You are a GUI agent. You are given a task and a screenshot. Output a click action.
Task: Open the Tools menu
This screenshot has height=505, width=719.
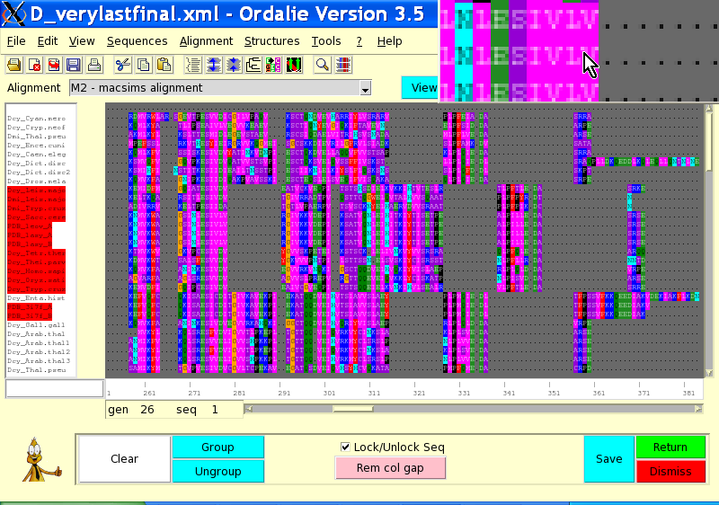326,41
